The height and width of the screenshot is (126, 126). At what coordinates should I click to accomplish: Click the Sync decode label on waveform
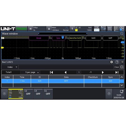[58, 38]
